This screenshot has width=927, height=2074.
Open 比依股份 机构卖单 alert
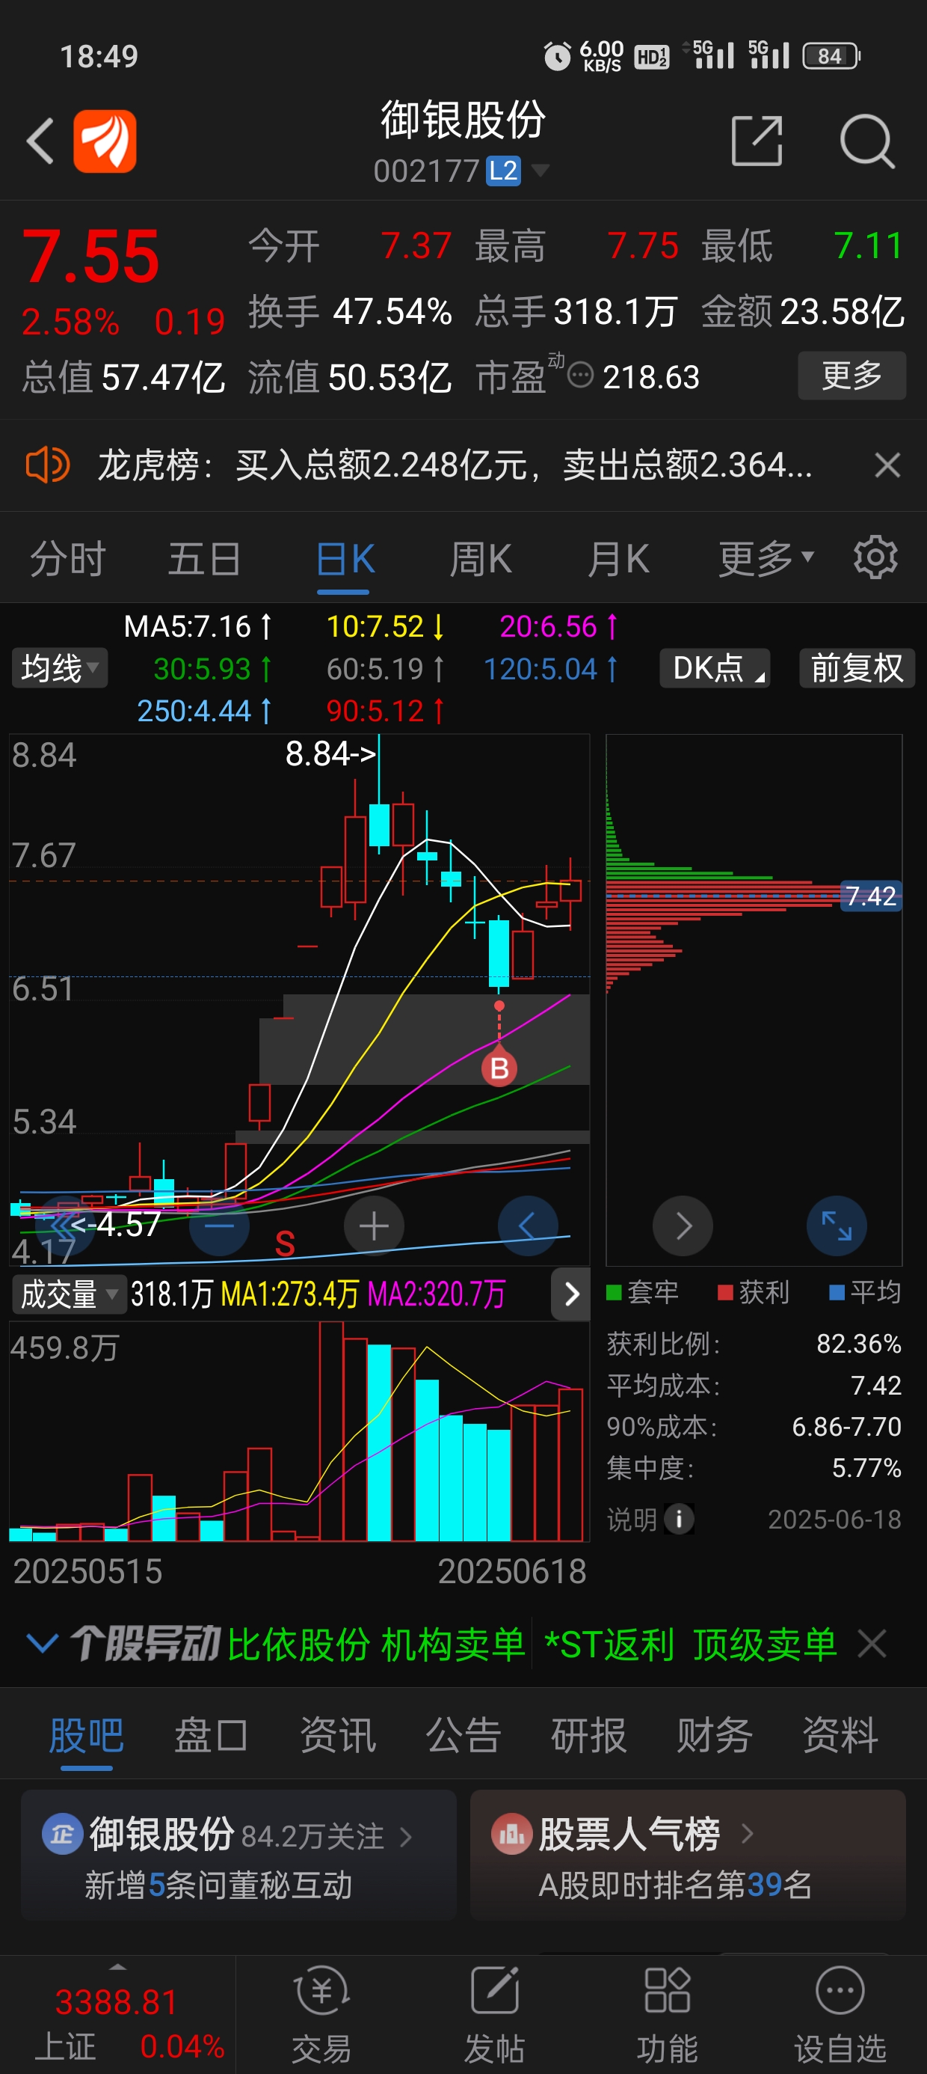tap(376, 1644)
